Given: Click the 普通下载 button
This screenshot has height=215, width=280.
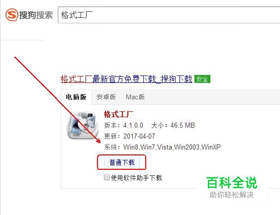Looking at the screenshot, I should point(122,162).
